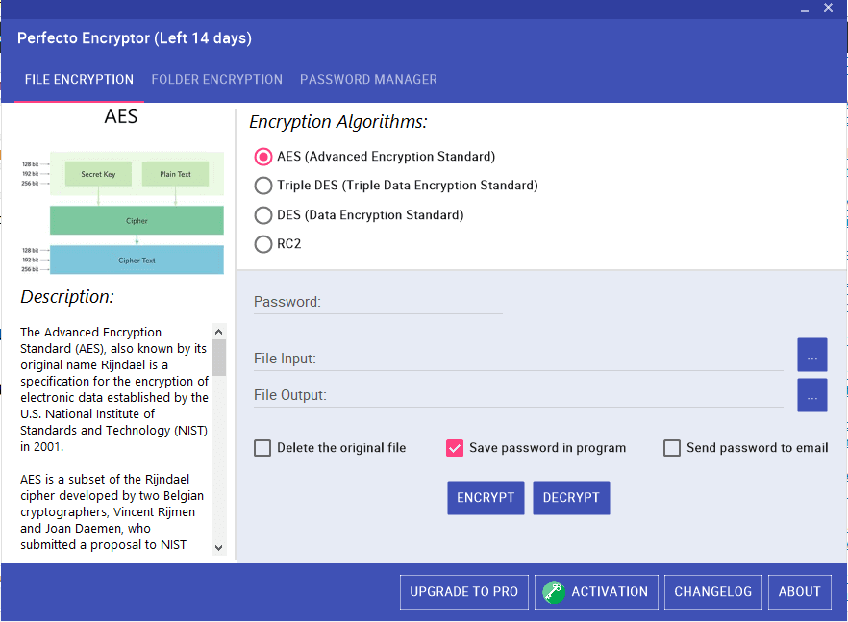The width and height of the screenshot is (848, 622).
Task: Open the AES cipher diagram image
Action: coord(122,212)
